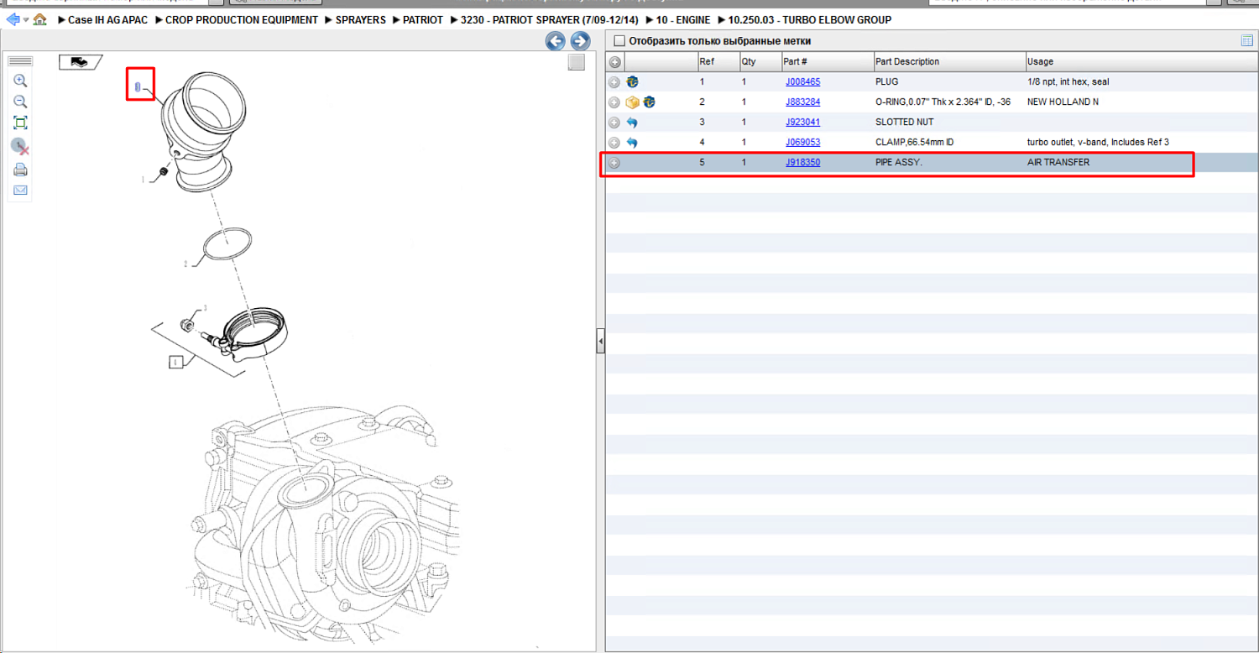The height and width of the screenshot is (653, 1259).
Task: Click the diagram toolbar grip handle
Action: (x=20, y=61)
